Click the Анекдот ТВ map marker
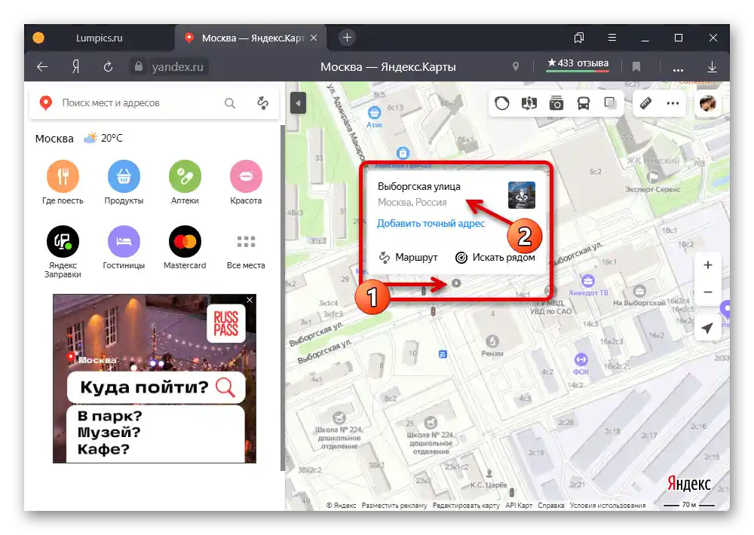Screen dimensions: 754x535 [x=587, y=281]
